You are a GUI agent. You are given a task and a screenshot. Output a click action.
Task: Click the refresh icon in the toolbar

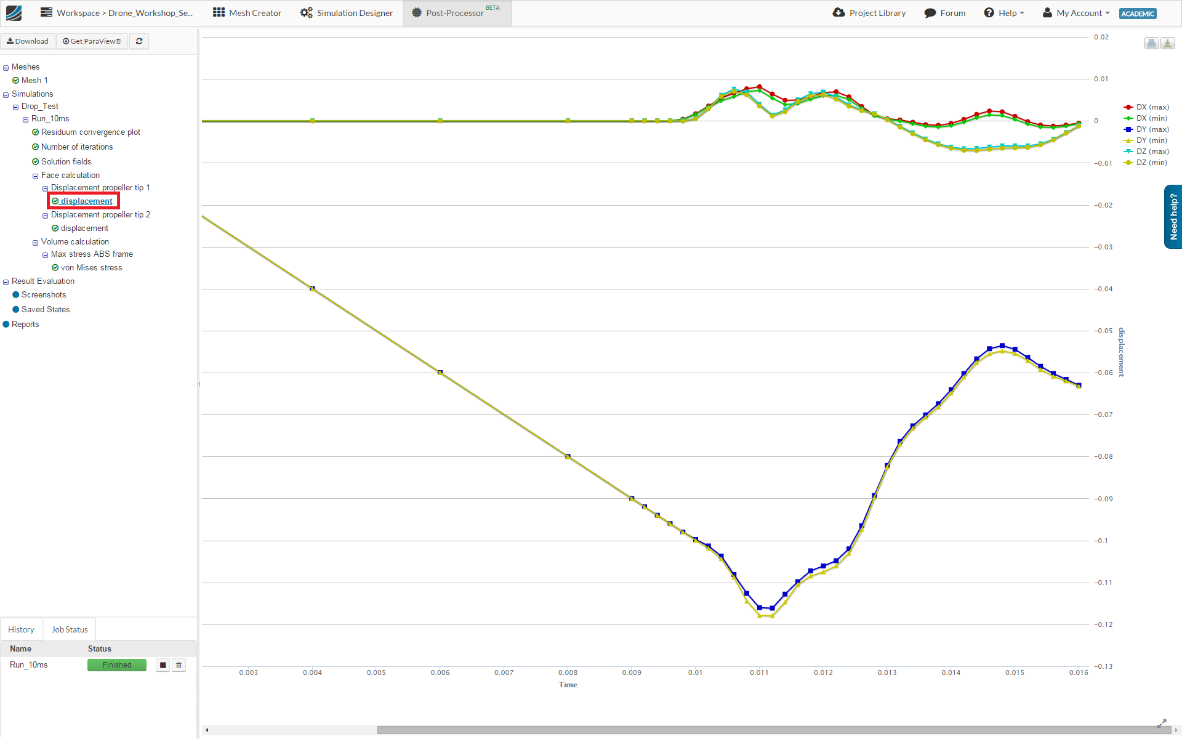pos(139,41)
